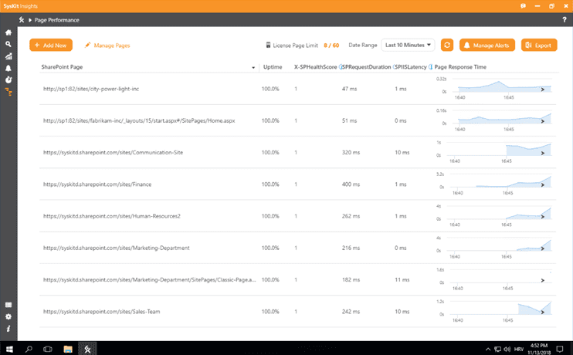The width and height of the screenshot is (573, 355).
Task: Click the Export button
Action: (x=539, y=46)
